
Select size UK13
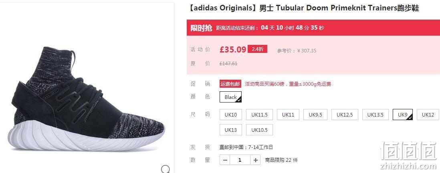[x=231, y=130]
